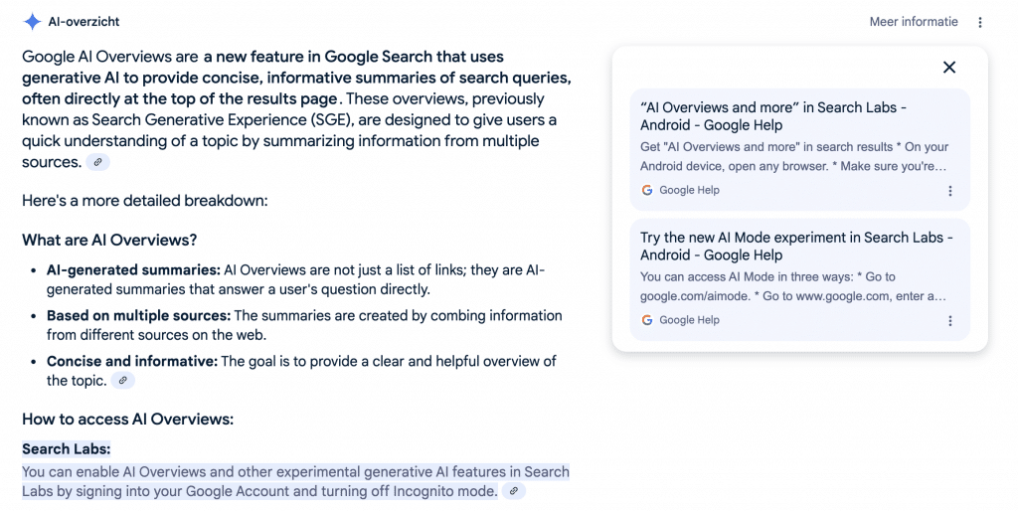Click 'How to access AI Overviews:' heading
The width and height of the screenshot is (1018, 511).
(x=128, y=420)
